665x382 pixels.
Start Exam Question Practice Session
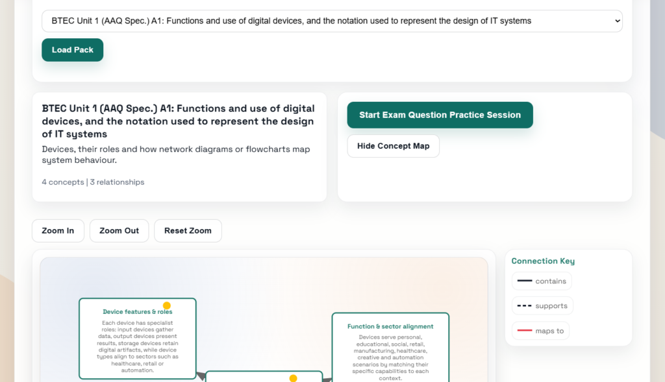click(440, 115)
